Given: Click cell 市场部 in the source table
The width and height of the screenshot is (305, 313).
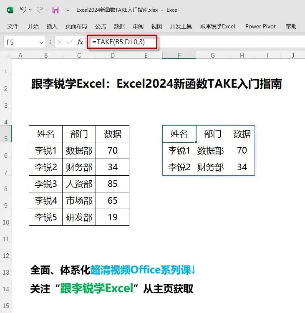Looking at the screenshot, I should pyautogui.click(x=79, y=201).
